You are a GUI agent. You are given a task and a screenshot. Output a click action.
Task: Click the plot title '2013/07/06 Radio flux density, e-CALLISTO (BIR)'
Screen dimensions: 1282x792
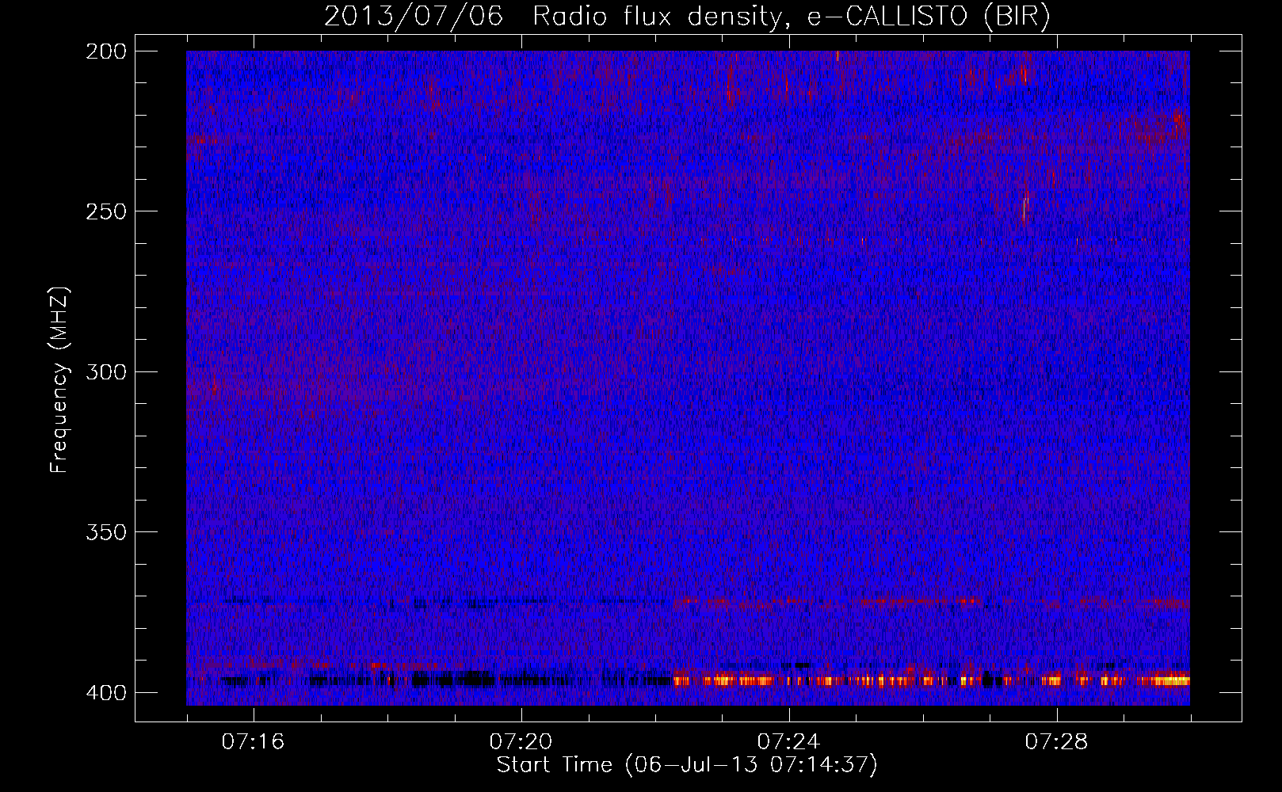[687, 17]
